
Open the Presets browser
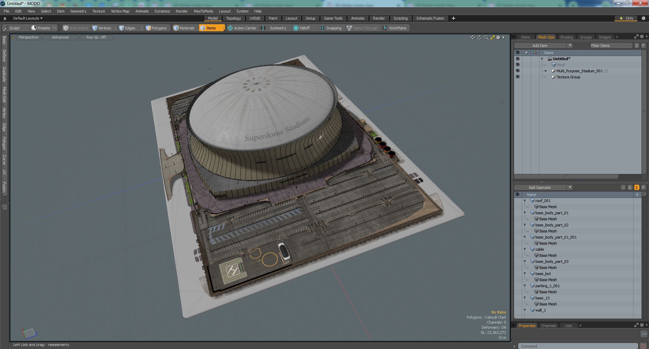coord(44,28)
